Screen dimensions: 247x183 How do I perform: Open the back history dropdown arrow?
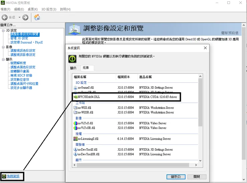[19, 17]
